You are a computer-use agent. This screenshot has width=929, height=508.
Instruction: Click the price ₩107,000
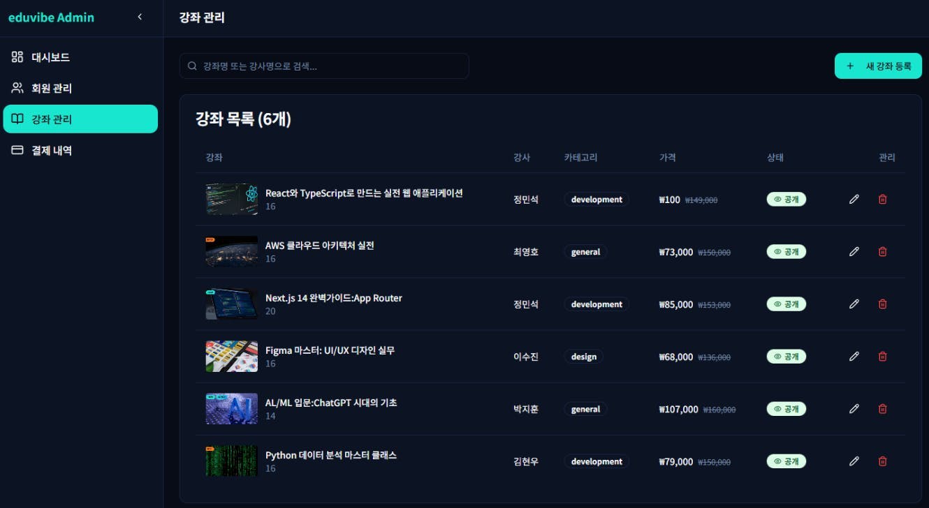click(x=678, y=409)
